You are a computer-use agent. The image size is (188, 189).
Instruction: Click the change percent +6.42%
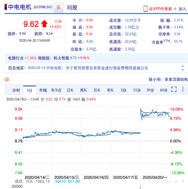click(x=55, y=27)
